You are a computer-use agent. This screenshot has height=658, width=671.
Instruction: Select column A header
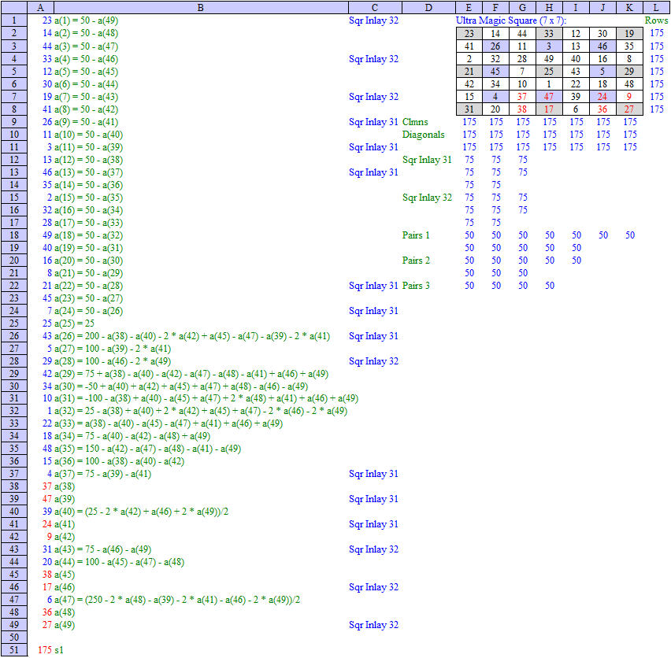pyautogui.click(x=41, y=7)
